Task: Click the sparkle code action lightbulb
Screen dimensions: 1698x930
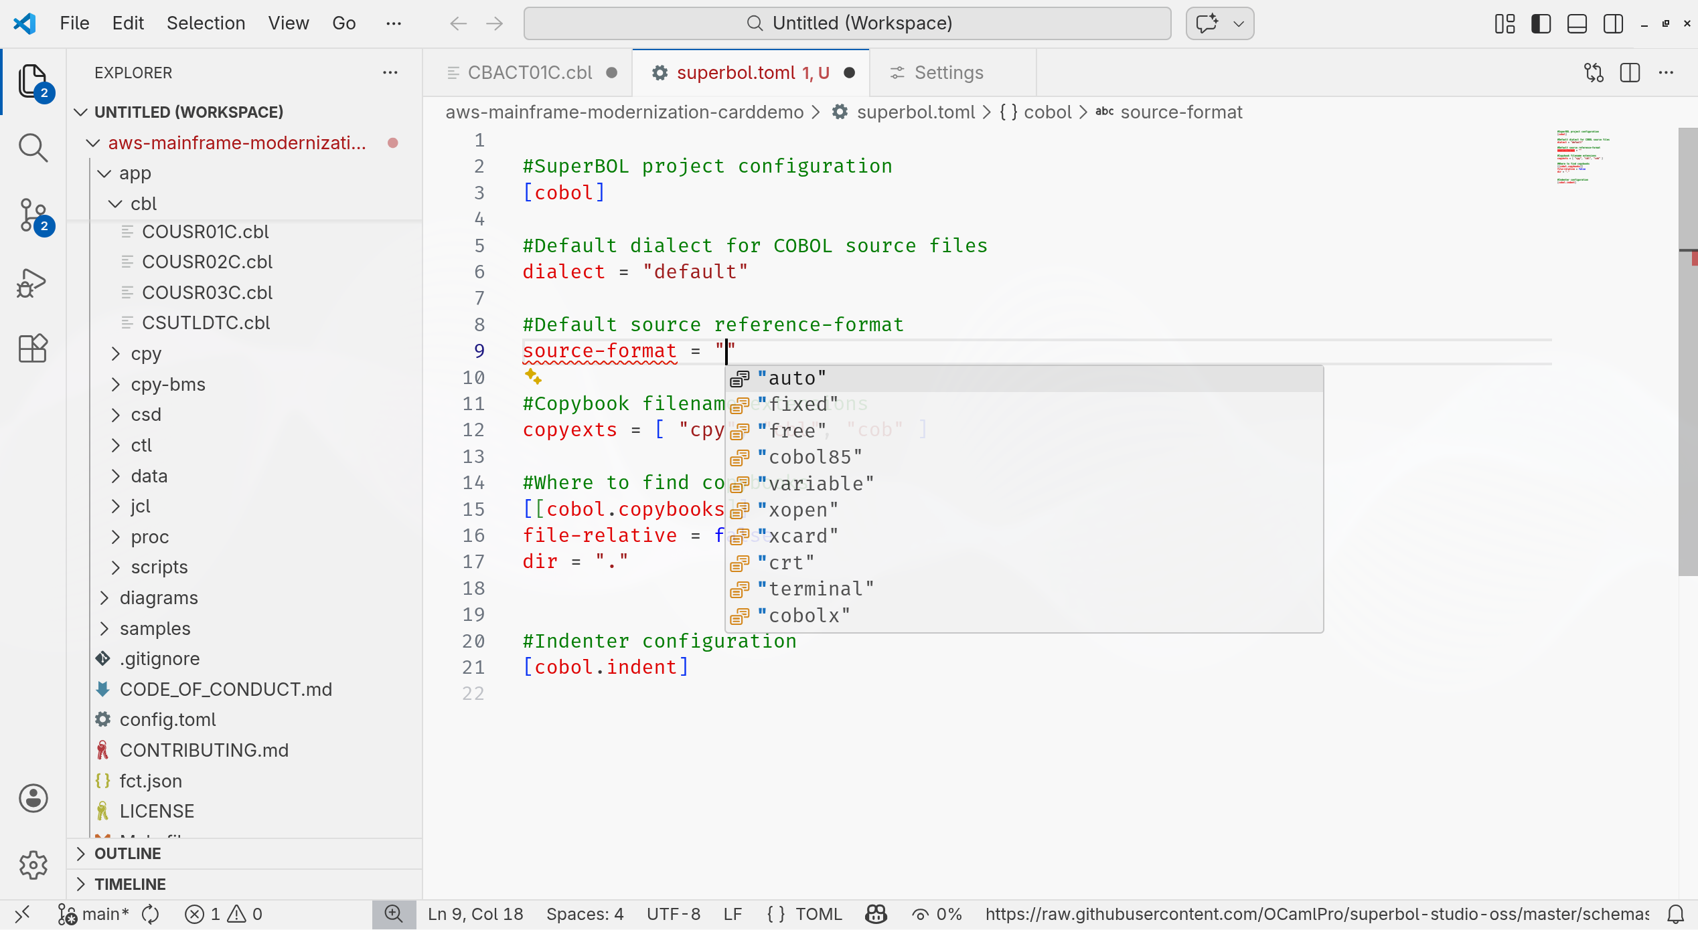Action: [533, 377]
